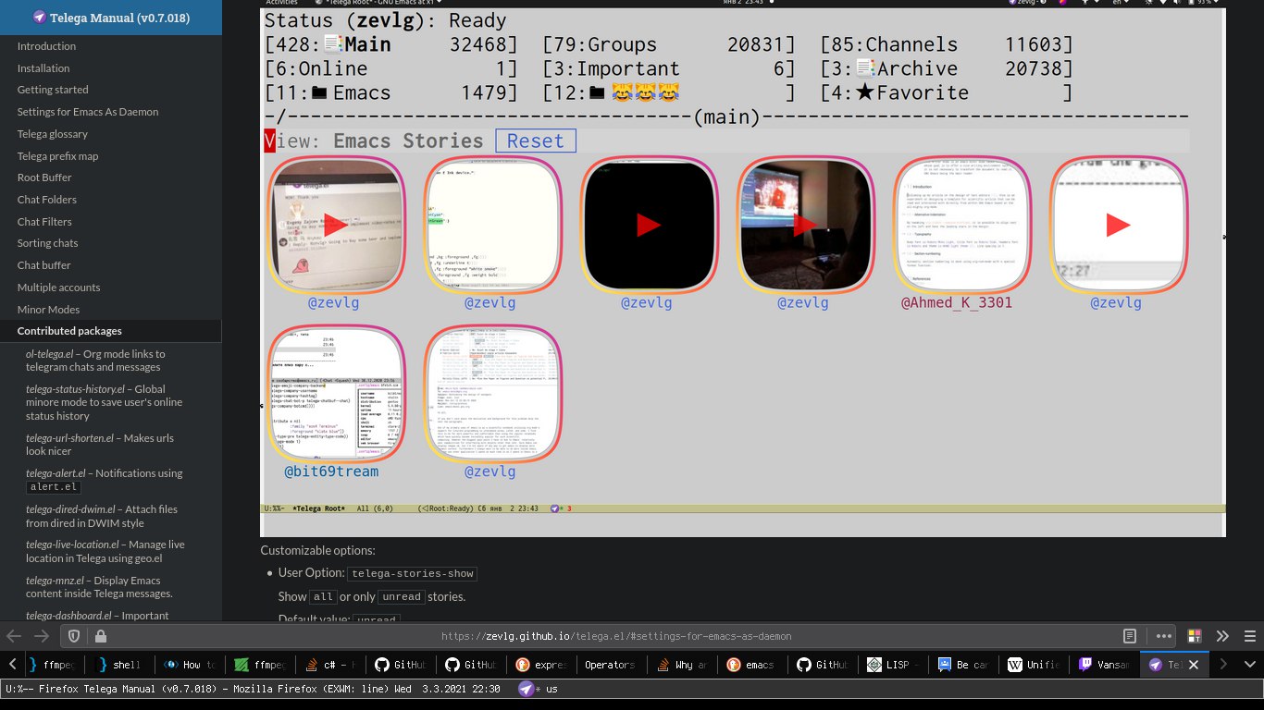Screen dimensions: 1264x710
Task: Open the Telega glossary section
Action: 53,134
